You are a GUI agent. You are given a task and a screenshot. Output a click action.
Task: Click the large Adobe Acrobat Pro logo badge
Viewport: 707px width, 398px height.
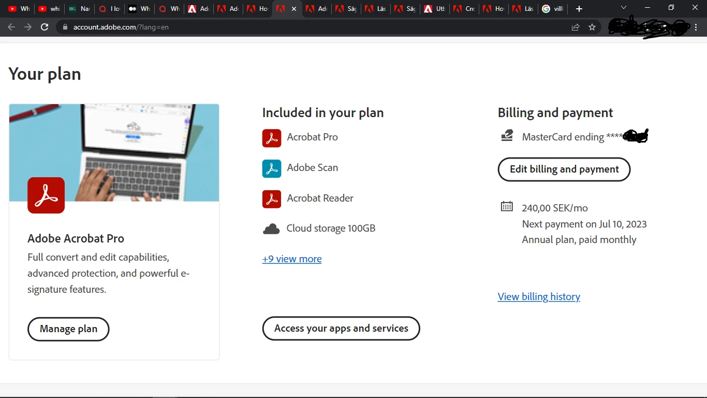(46, 195)
